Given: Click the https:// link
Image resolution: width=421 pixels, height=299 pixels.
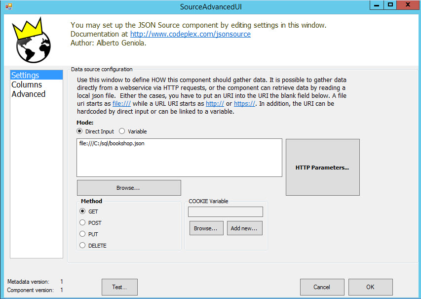Looking at the screenshot, I should [245, 103].
